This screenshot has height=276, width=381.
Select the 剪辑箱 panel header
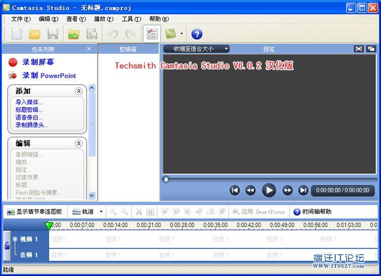click(x=128, y=49)
